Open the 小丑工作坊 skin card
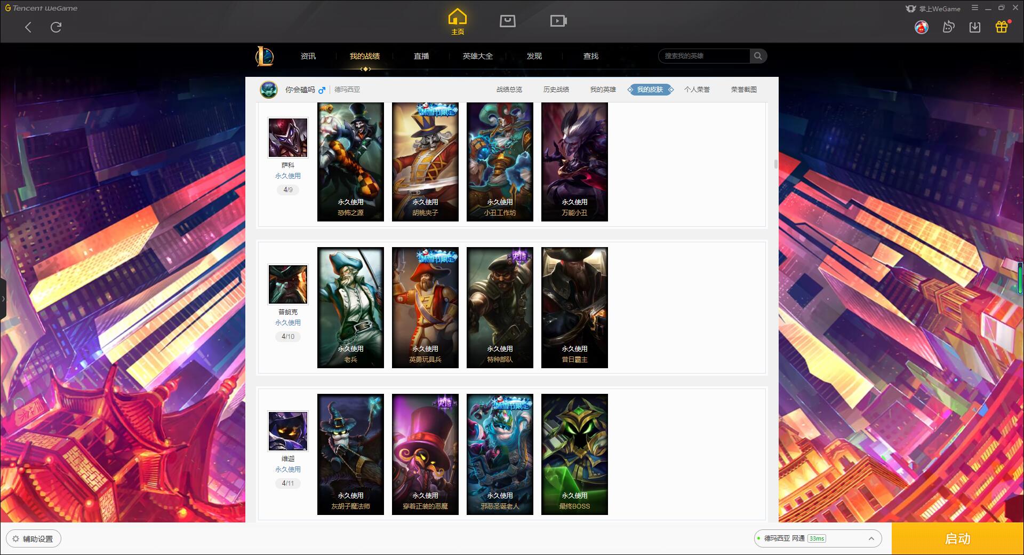This screenshot has height=555, width=1024. tap(500, 162)
